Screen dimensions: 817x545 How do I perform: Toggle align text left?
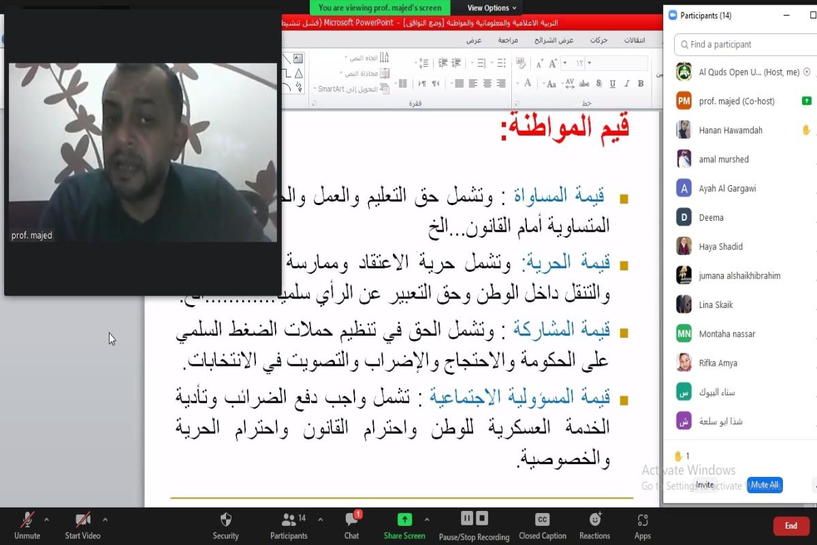point(473,84)
